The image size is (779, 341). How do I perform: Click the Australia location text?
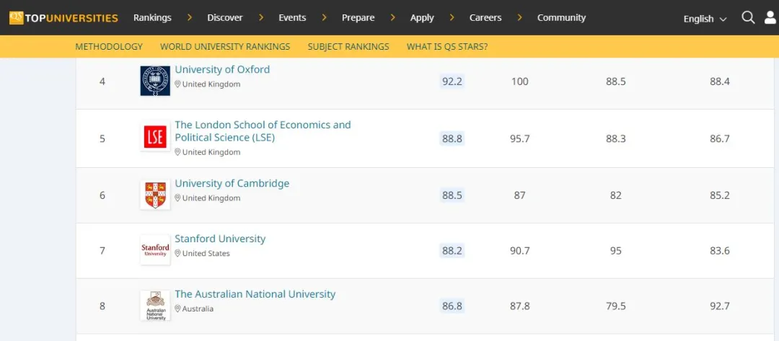point(198,309)
